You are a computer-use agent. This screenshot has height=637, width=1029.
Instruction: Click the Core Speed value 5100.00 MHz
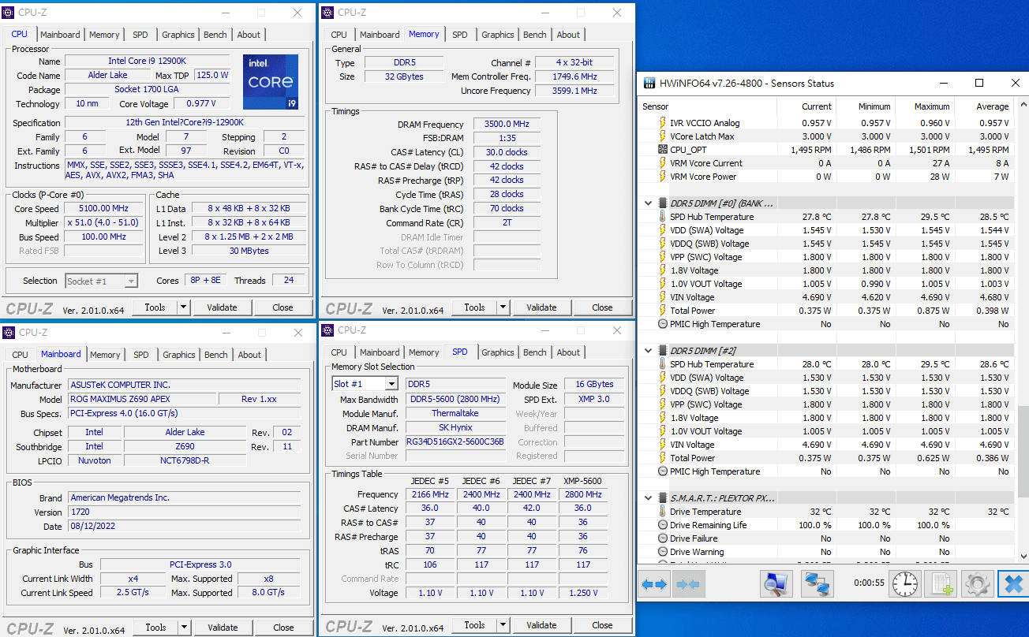[x=103, y=209]
